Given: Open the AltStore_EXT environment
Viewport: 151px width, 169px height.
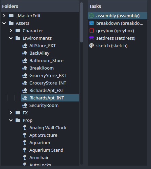Looking at the screenshot, I should [x=43, y=46].
